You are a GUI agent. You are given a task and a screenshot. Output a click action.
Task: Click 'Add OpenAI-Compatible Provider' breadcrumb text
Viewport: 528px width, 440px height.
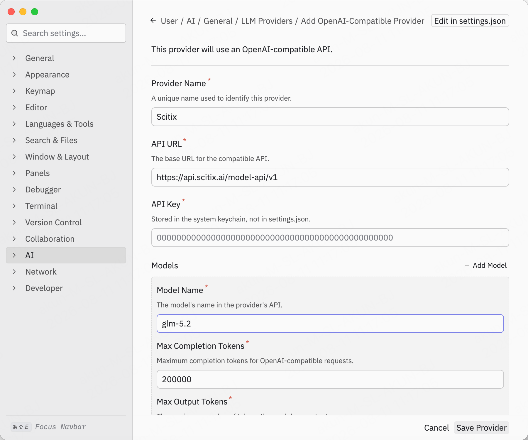click(x=363, y=21)
